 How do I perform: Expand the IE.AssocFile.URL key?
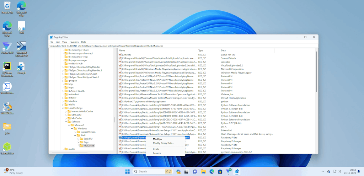(x=63, y=91)
